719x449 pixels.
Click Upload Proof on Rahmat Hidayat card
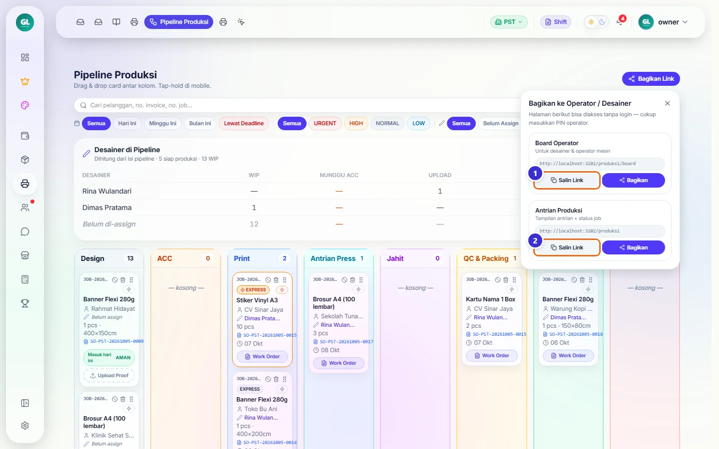(109, 376)
